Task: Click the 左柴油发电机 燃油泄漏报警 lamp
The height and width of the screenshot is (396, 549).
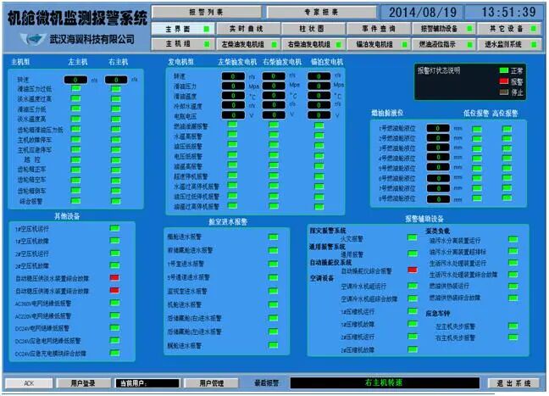Action: tap(232, 125)
